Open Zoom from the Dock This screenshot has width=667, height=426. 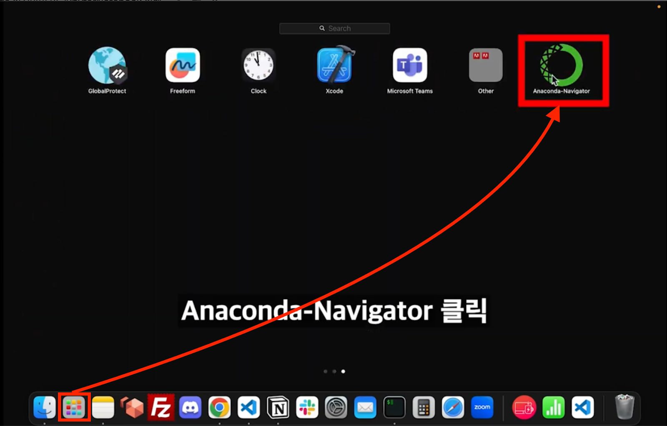coord(482,407)
